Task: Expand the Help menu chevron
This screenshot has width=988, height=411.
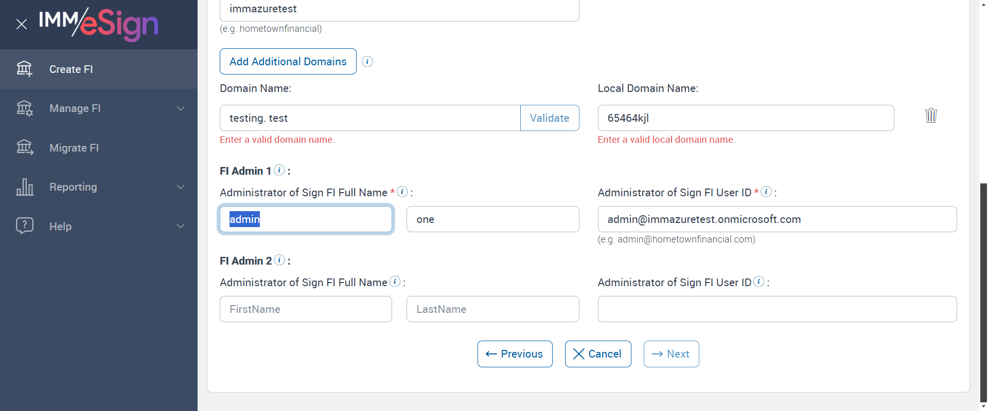Action: click(181, 226)
